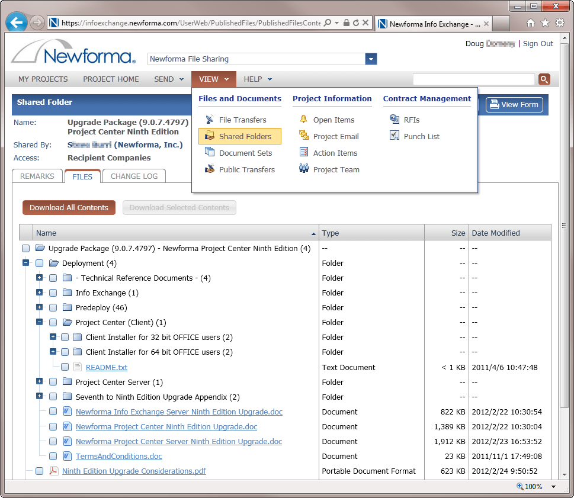Click the Project Team people icon
The height and width of the screenshot is (498, 574).
pos(303,169)
